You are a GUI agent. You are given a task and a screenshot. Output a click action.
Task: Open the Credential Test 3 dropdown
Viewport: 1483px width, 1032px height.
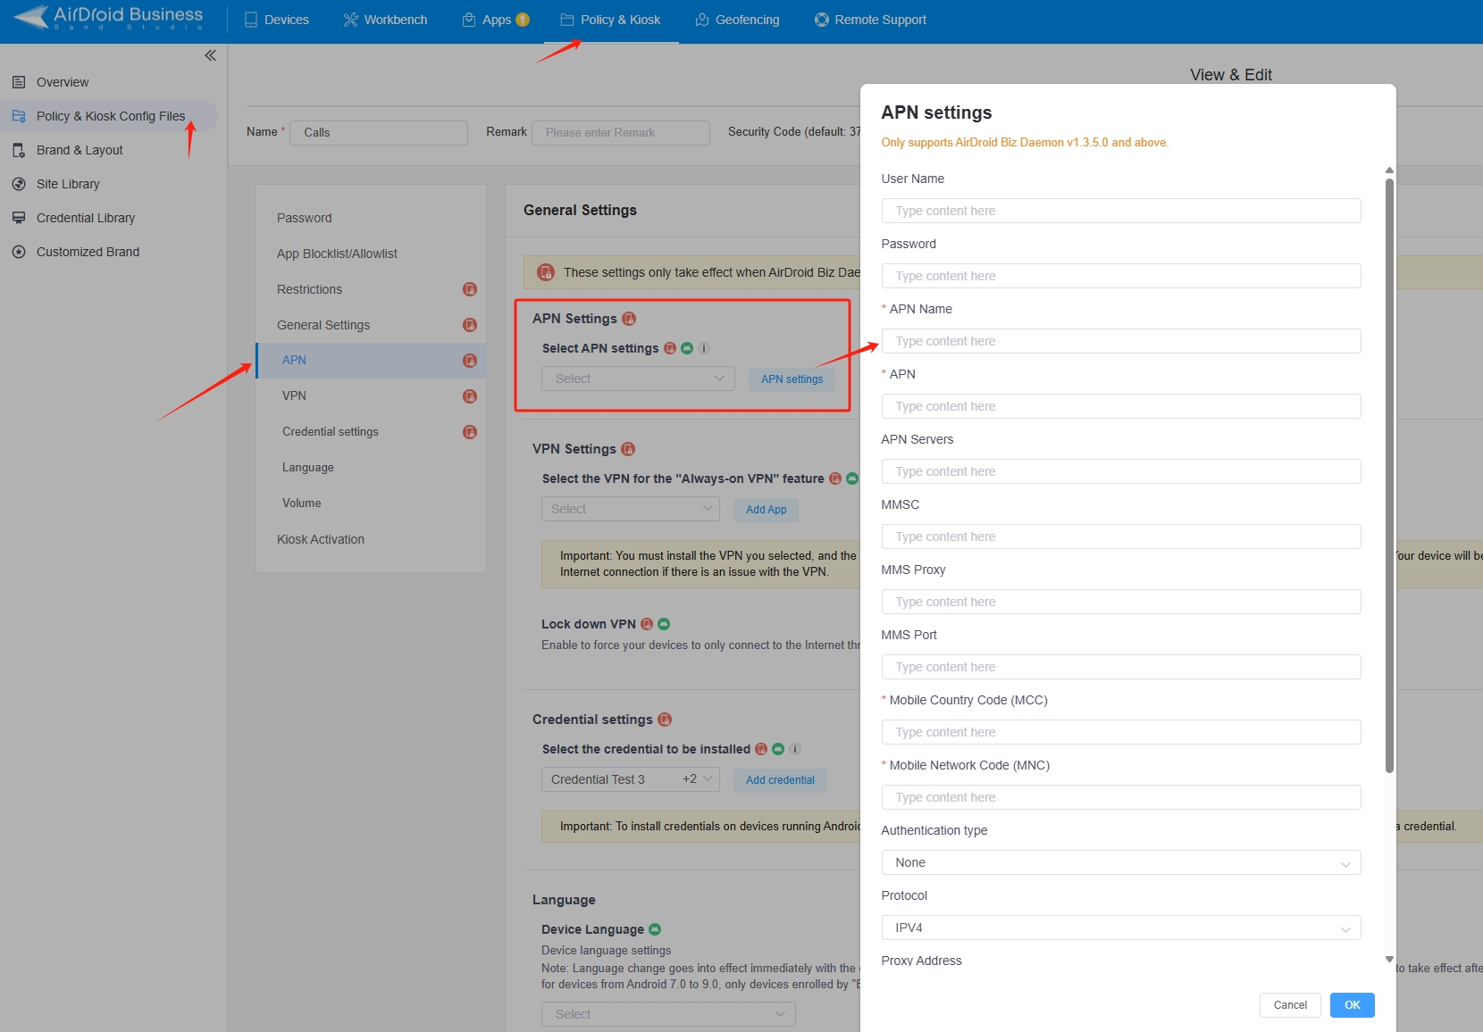[630, 779]
